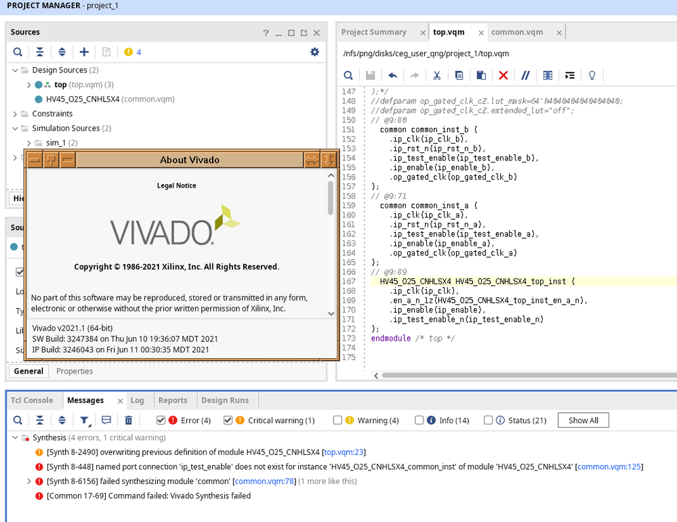Screen dimensions: 677x522
Task: Save the top.vqm file
Action: [x=371, y=76]
